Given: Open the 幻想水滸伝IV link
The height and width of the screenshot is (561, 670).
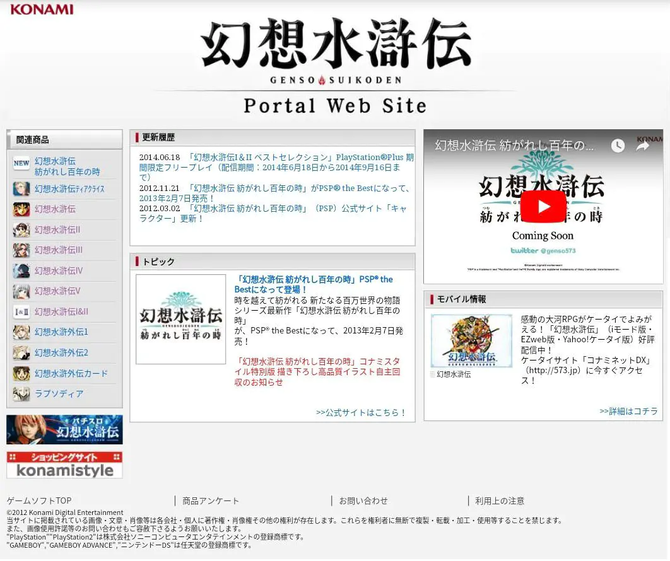Looking at the screenshot, I should click(59, 270).
